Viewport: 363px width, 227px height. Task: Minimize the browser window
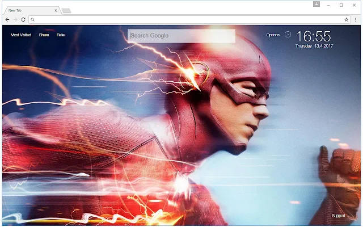click(328, 5)
